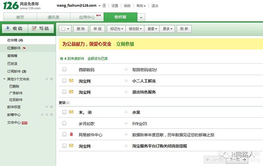Click the download icon beside 邮箱中心
The image size is (263, 166).
click(42, 115)
